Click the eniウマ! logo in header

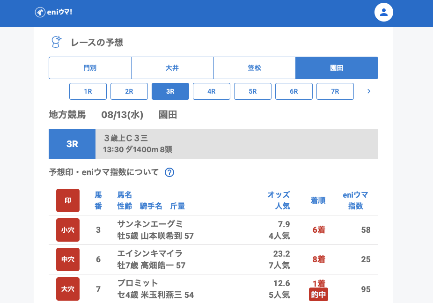pyautogui.click(x=53, y=12)
